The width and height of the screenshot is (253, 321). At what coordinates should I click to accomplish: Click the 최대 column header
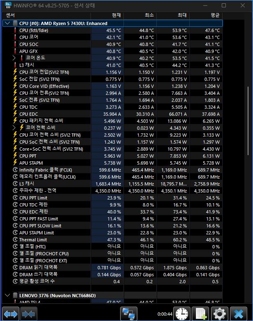click(173, 15)
